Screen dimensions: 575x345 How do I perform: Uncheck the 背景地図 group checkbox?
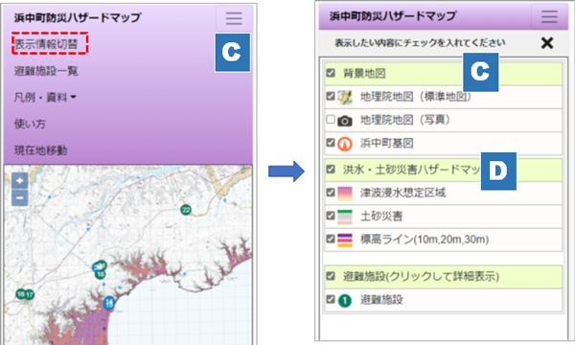331,73
